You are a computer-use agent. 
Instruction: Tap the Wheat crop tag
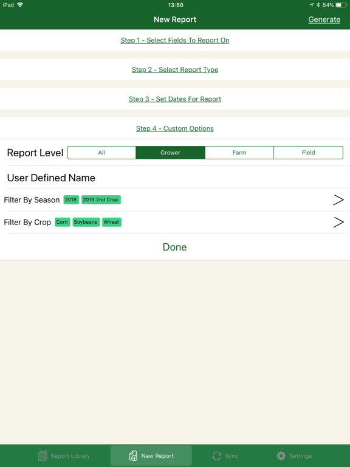pyautogui.click(x=112, y=222)
